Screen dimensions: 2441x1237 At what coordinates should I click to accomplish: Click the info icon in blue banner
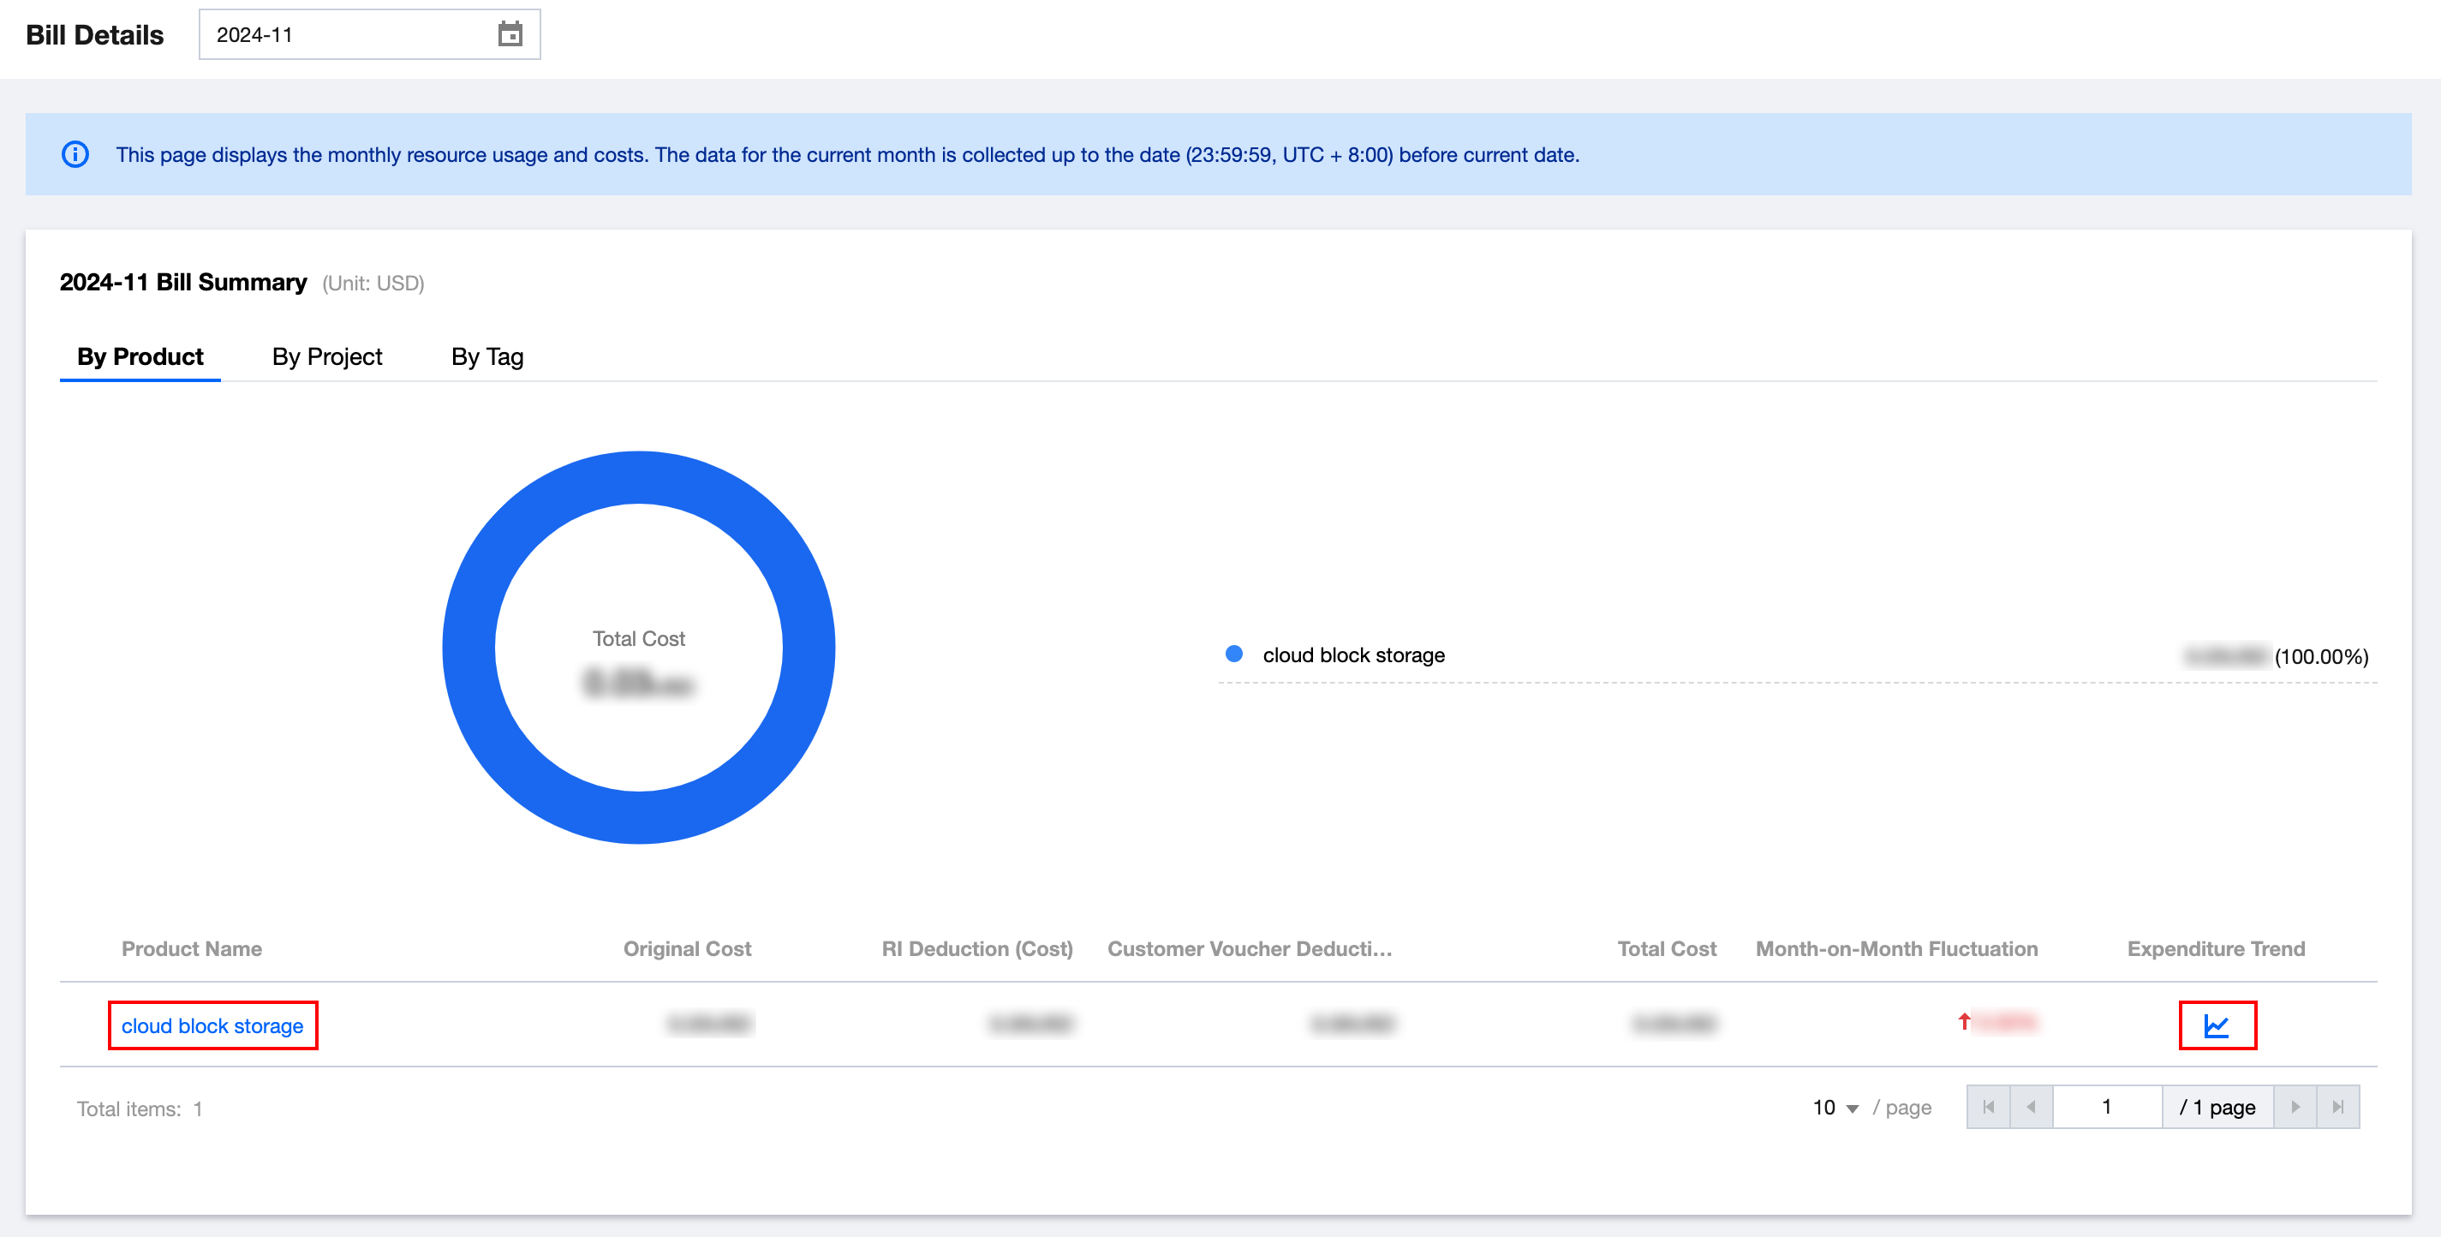pyautogui.click(x=75, y=154)
